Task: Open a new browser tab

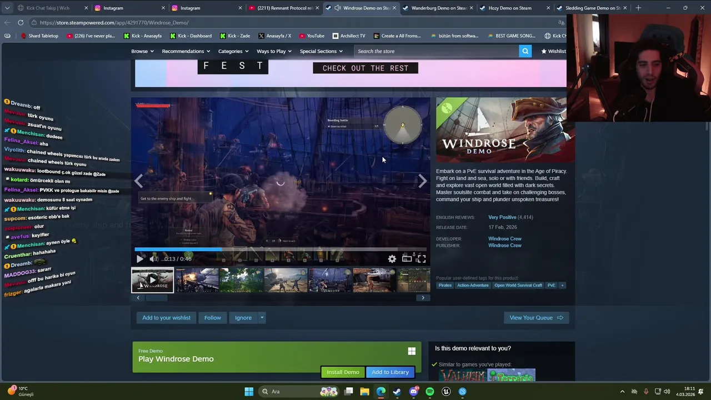Action: click(638, 8)
